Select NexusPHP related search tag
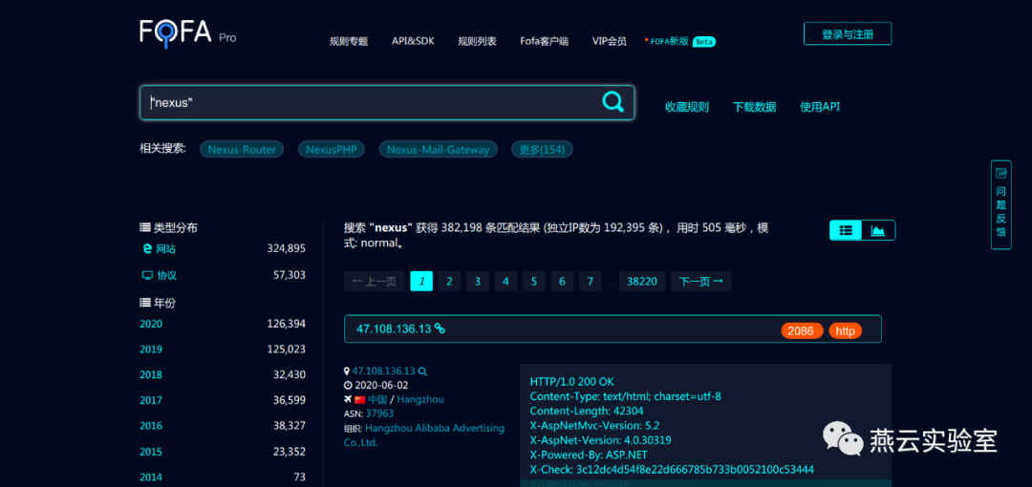The image size is (1032, 487). [331, 149]
